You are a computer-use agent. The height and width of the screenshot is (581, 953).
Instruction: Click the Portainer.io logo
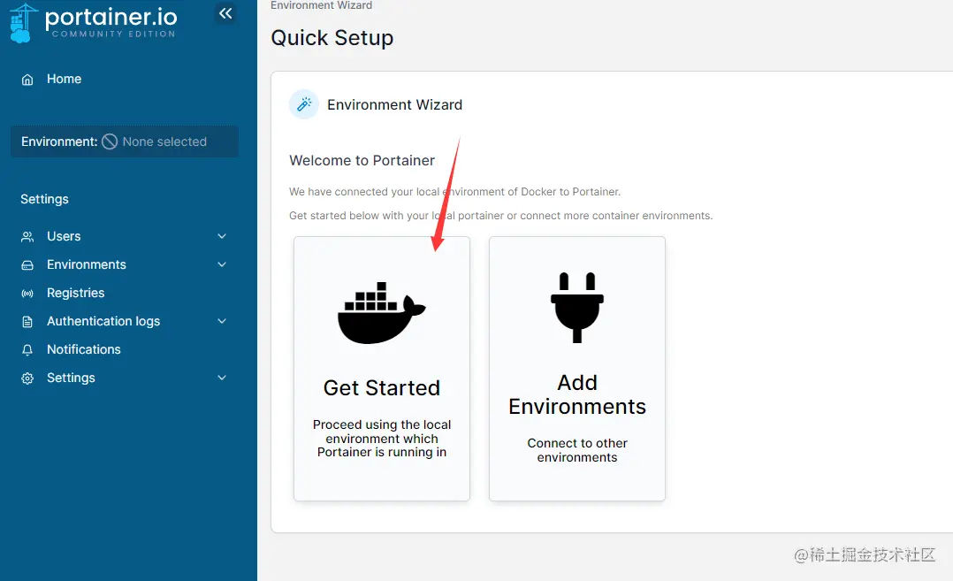[94, 23]
